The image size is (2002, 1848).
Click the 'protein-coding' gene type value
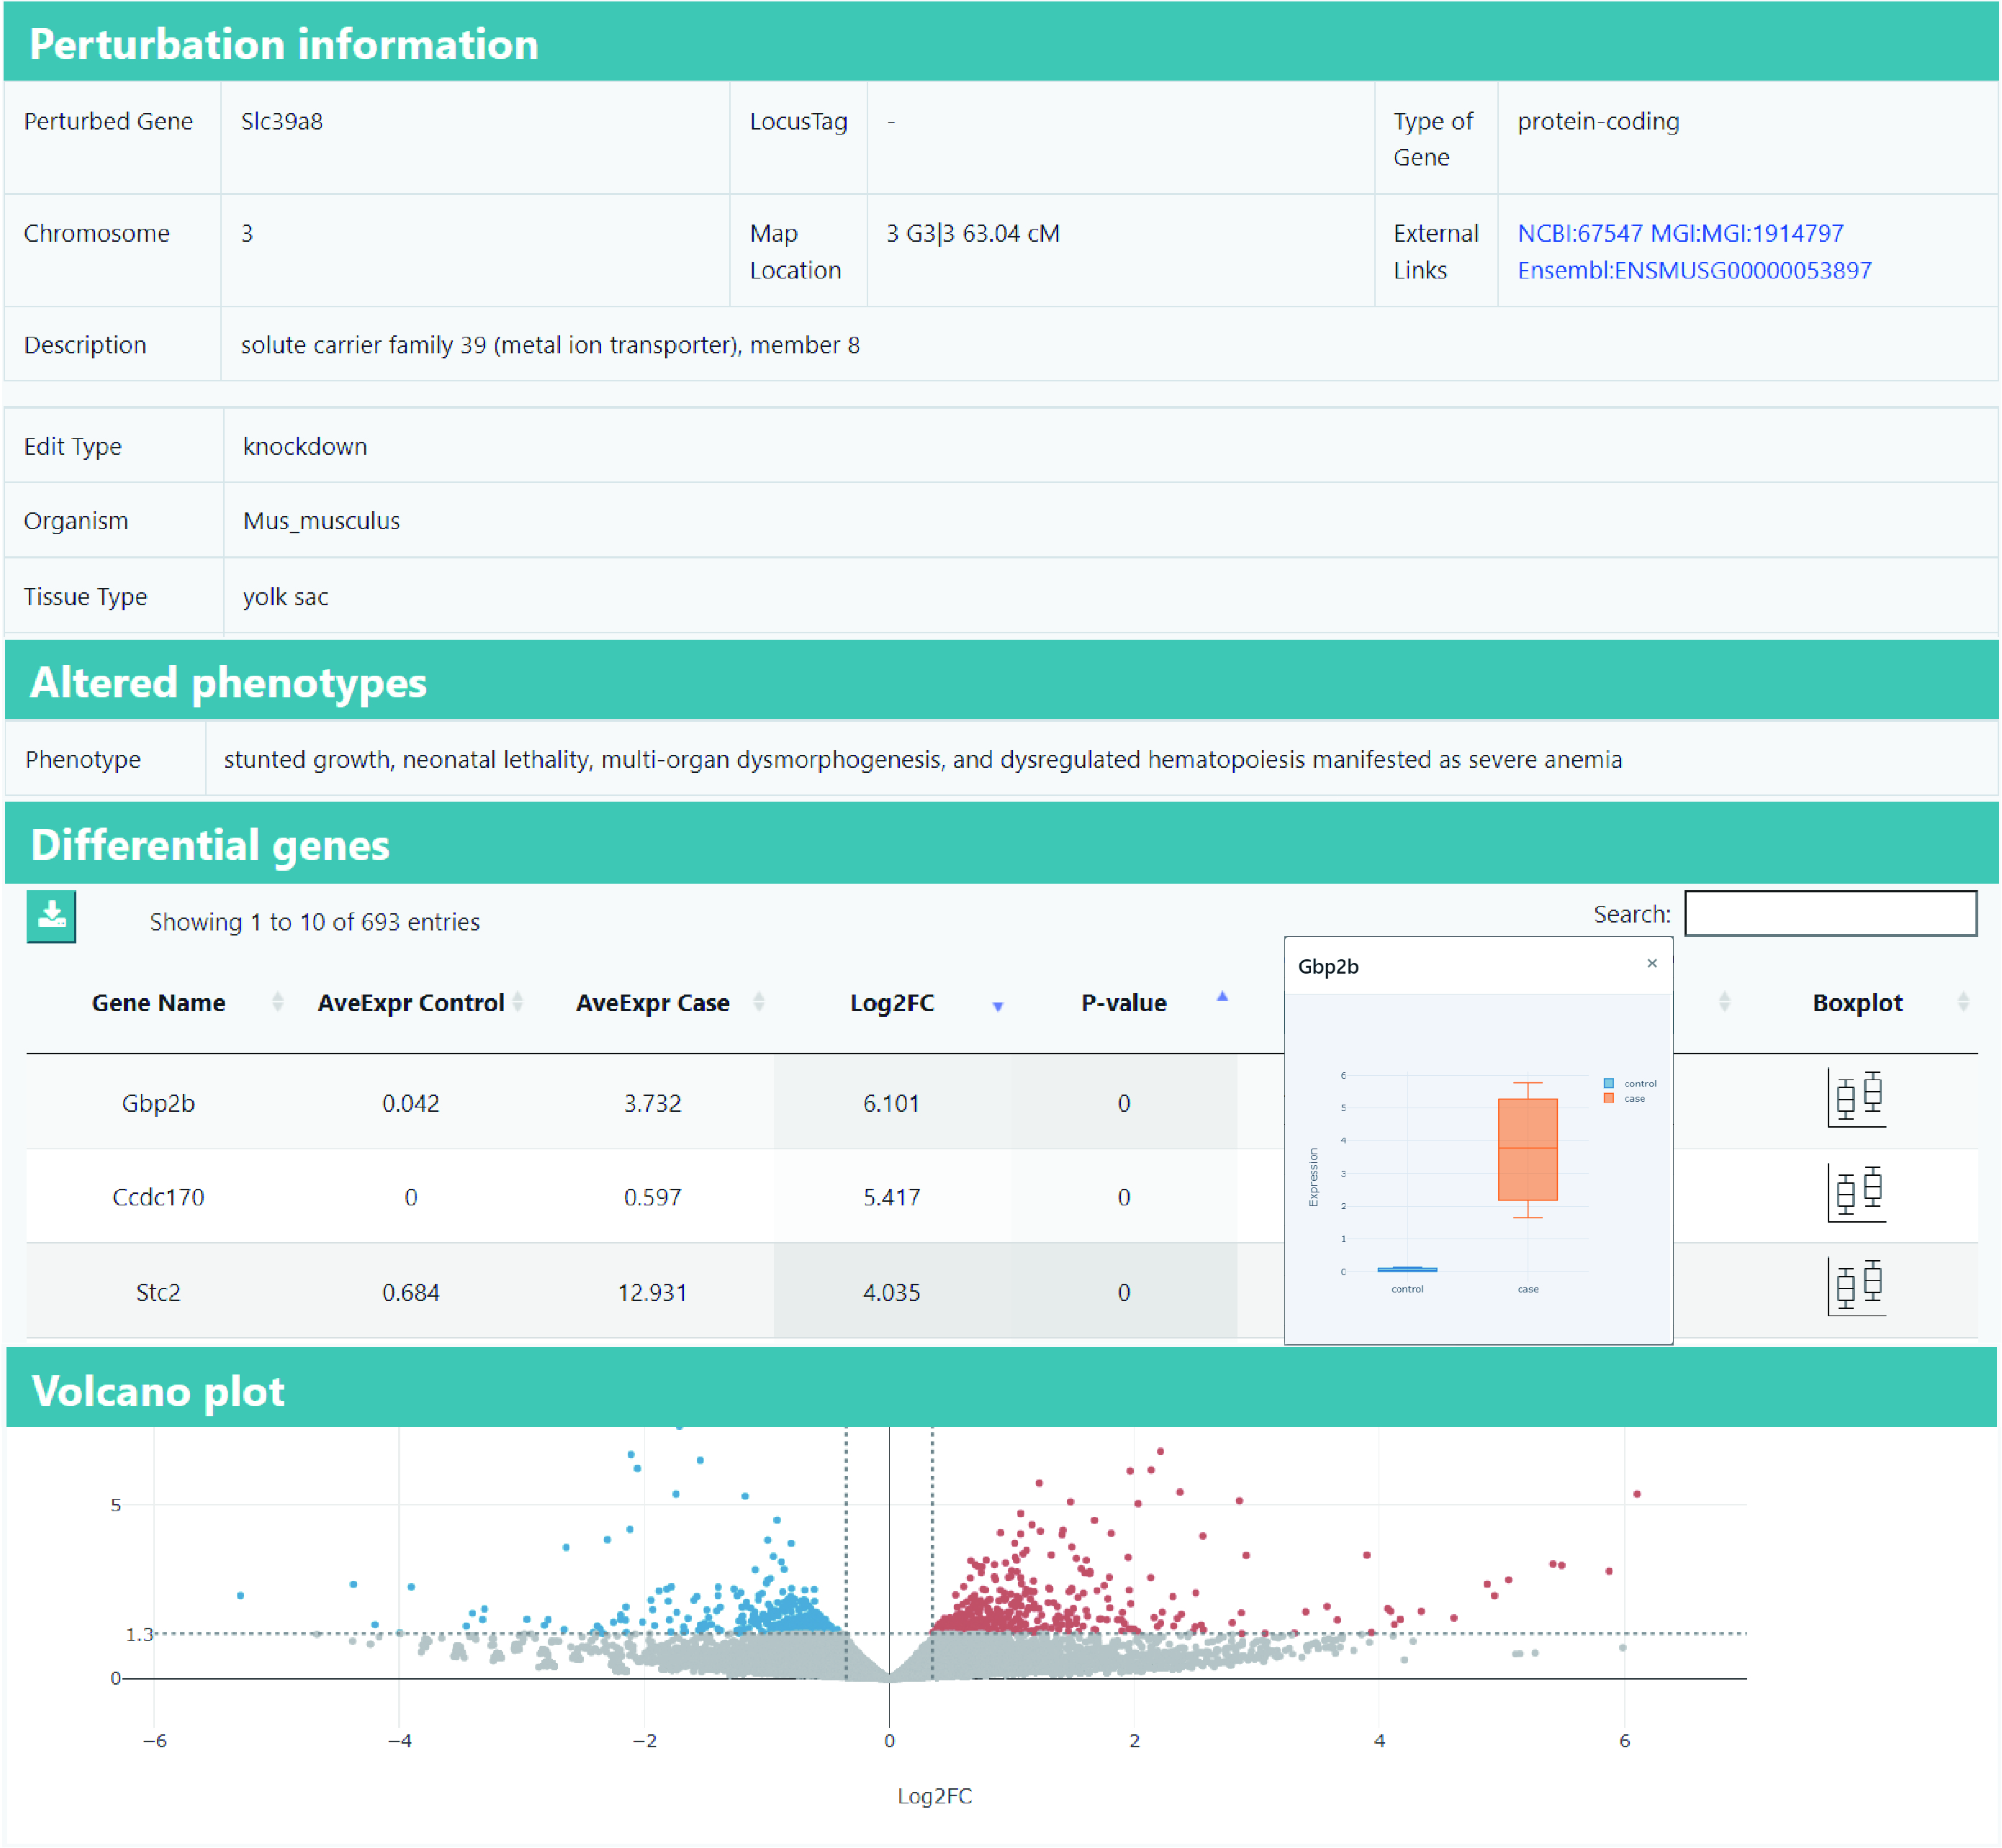[1598, 121]
